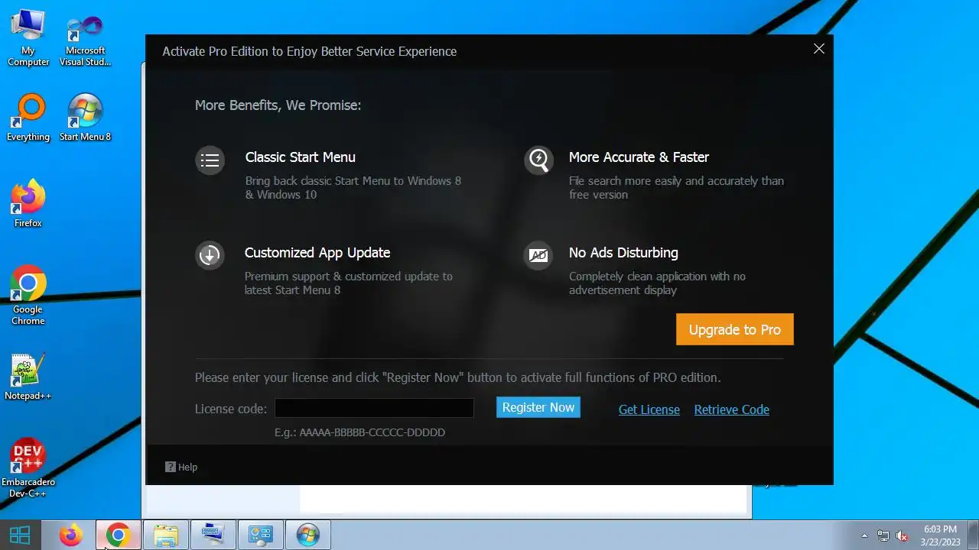Open My Computer desktop icon
Screen dimensions: 979x550
pyautogui.click(x=28, y=37)
